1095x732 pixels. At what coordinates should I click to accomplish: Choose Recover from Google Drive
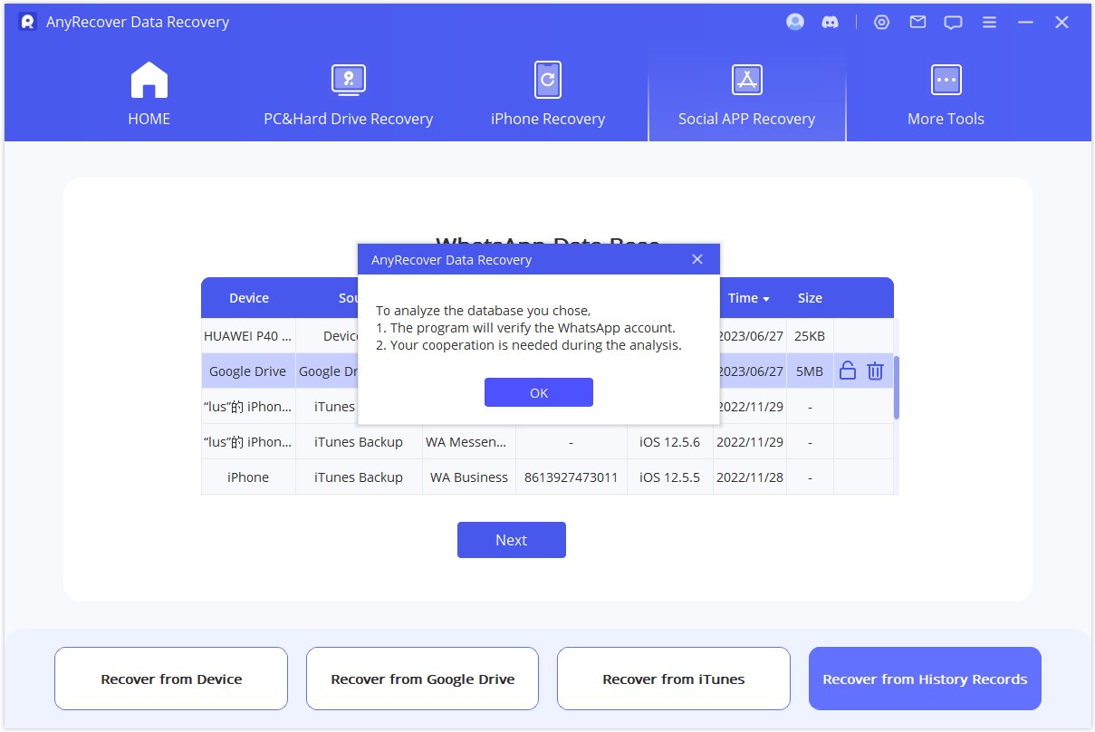tap(422, 679)
